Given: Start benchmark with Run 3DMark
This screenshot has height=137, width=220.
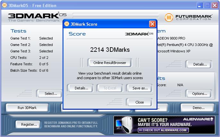Looking at the screenshot, I should click(x=27, y=108).
